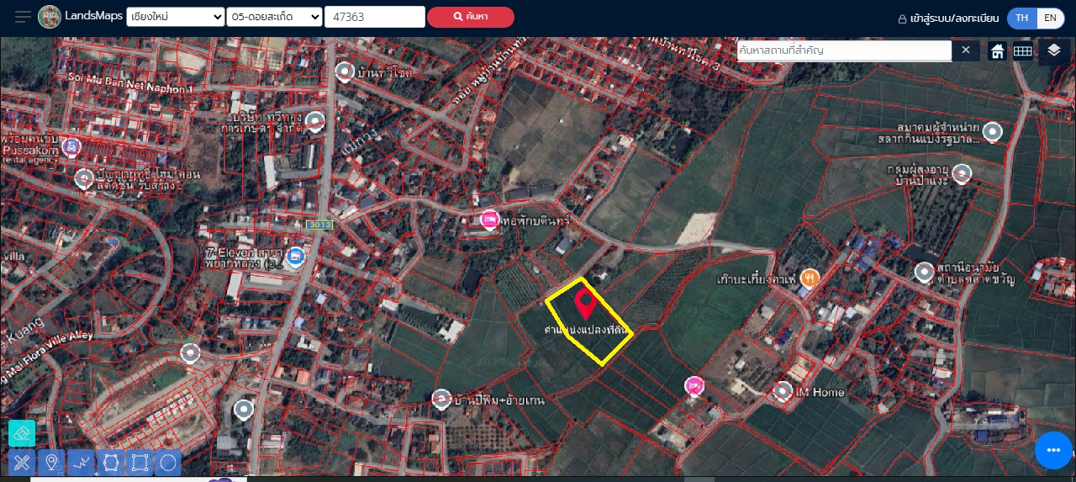Select the circle drawing tool
This screenshot has width=1076, height=482.
[x=168, y=463]
